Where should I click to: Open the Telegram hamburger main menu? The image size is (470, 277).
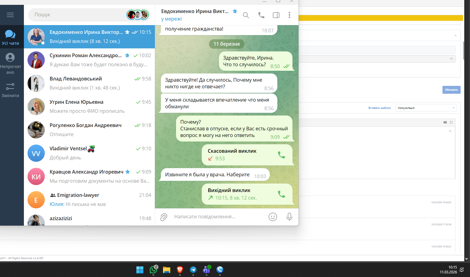10,15
